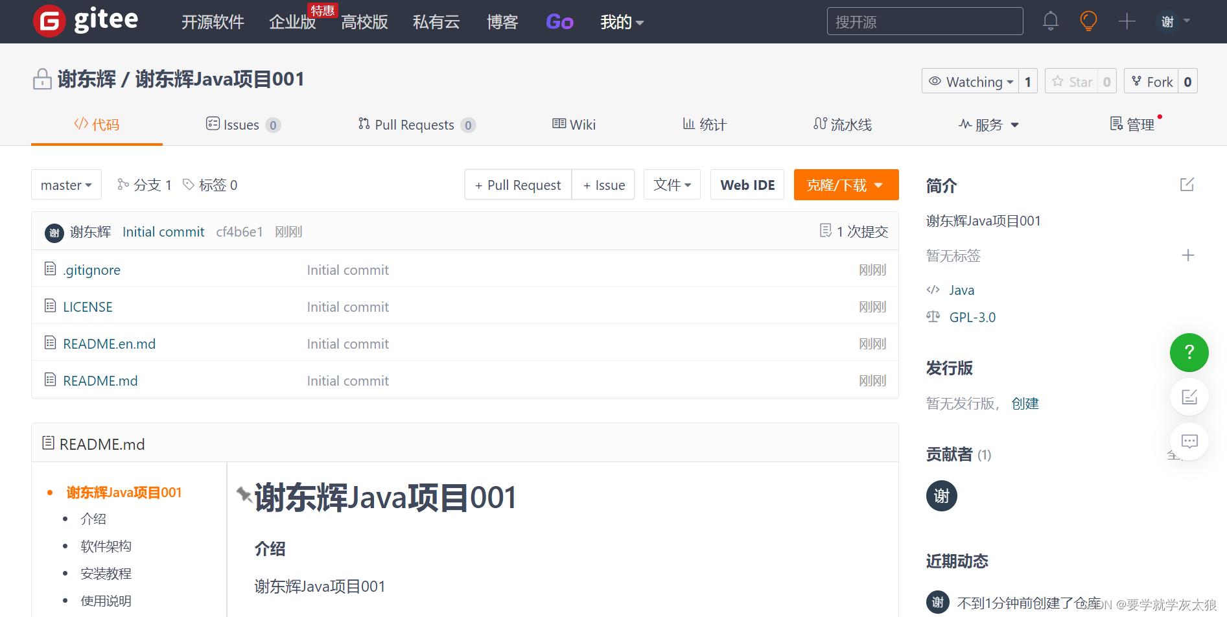Click the 创建 release link
The height and width of the screenshot is (617, 1227).
1025,403
